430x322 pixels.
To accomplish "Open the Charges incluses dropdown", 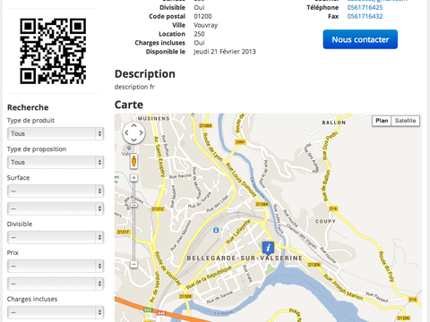I will (56, 312).
